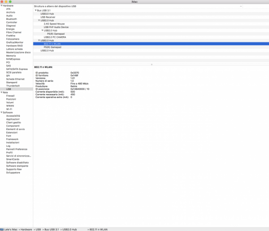Open Sviluppatore in the sidebar
Image resolution: width=269 pixels, height=231 pixels.
[13, 173]
